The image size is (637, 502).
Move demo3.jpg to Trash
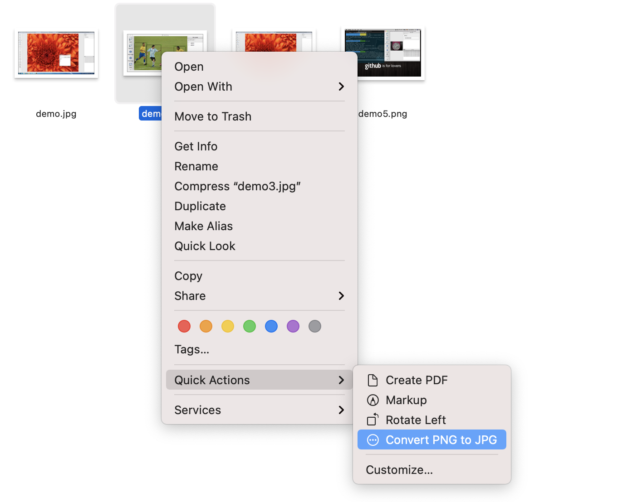click(x=213, y=116)
